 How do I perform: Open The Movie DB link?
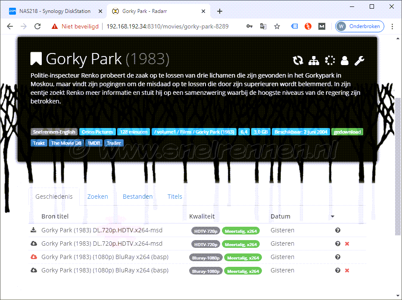click(x=66, y=143)
